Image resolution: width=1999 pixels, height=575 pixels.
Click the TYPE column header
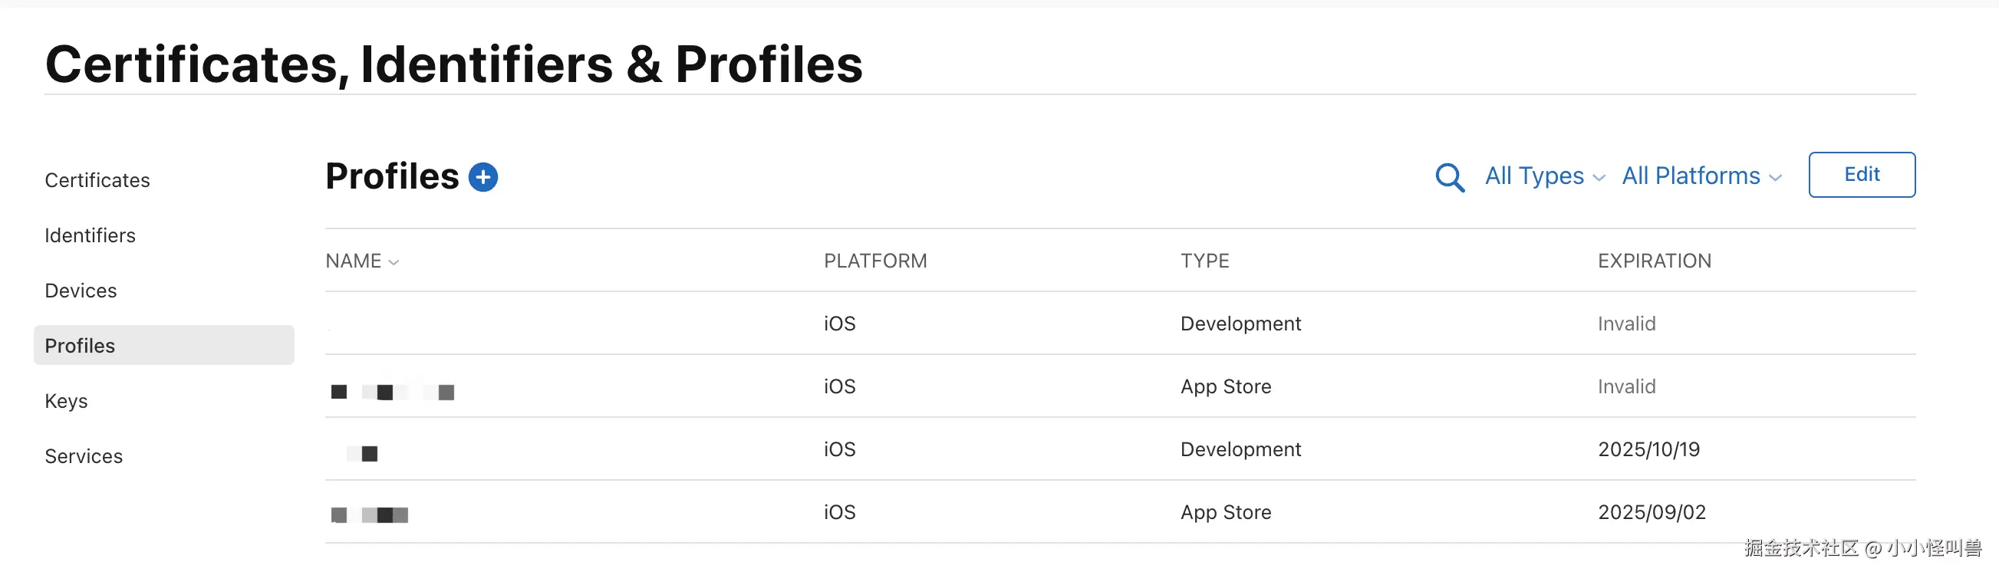[1204, 261]
